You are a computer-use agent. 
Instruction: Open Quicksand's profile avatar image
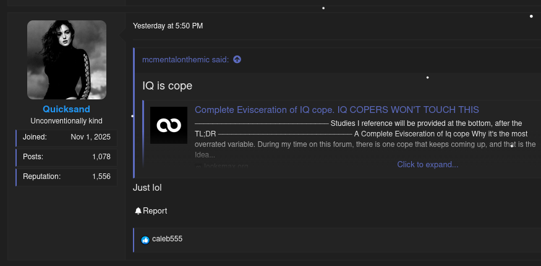[x=67, y=60]
